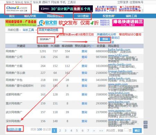
Task: Click the ChinaZ.com site logo
Action: pyautogui.click(x=17, y=9)
